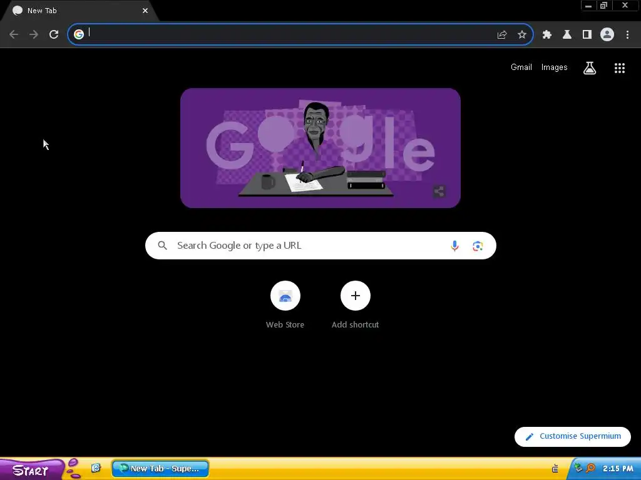Image resolution: width=641 pixels, height=480 pixels.
Task: Reload the current page
Action: 54,34
